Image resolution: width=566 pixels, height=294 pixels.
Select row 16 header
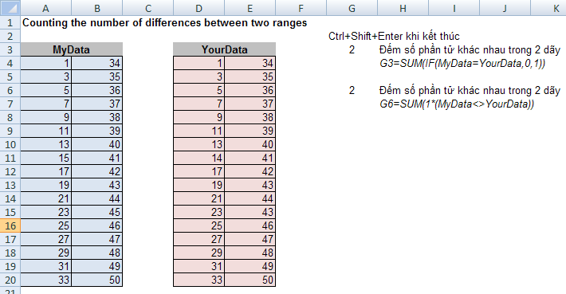pos(10,225)
